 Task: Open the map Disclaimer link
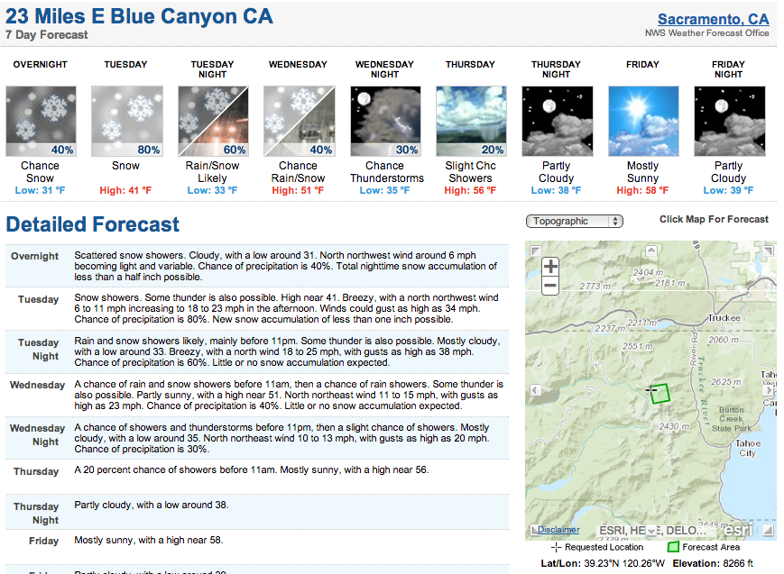point(558,530)
